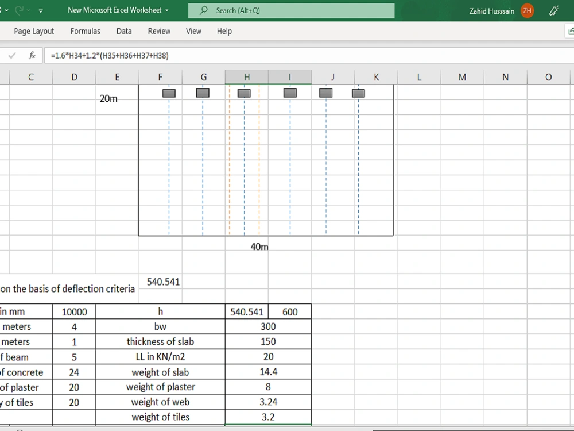Switch to the View ribbon tab
Screen dimensions: 574x431
coord(193,31)
